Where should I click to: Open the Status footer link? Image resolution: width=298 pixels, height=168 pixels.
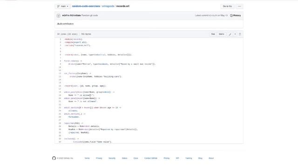pyautogui.click(x=124, y=158)
